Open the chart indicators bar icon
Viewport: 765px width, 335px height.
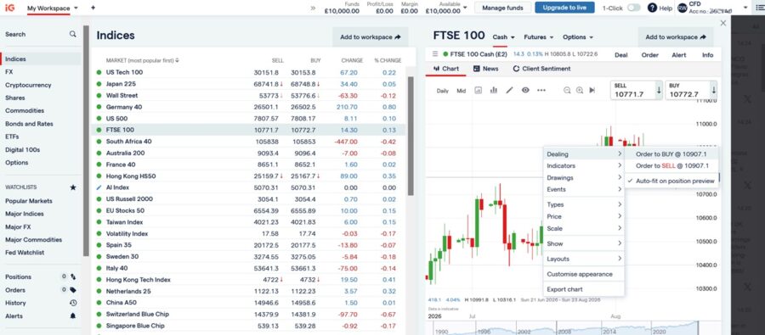[x=493, y=90]
